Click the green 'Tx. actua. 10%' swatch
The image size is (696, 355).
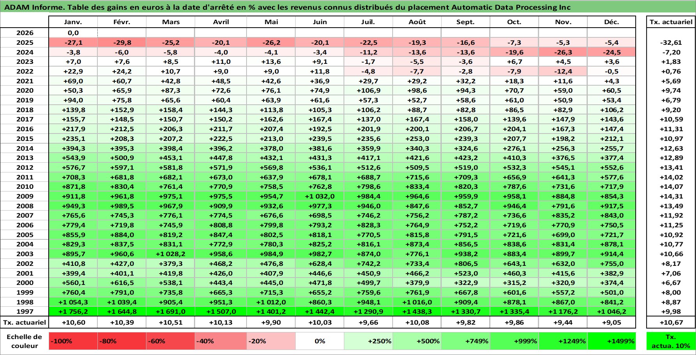(x=671, y=341)
